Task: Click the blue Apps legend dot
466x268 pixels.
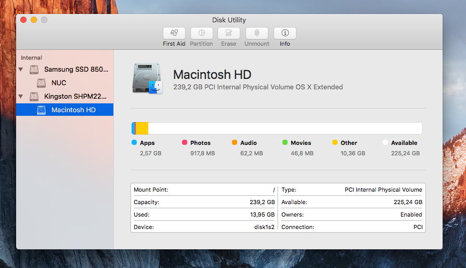Action: point(134,143)
